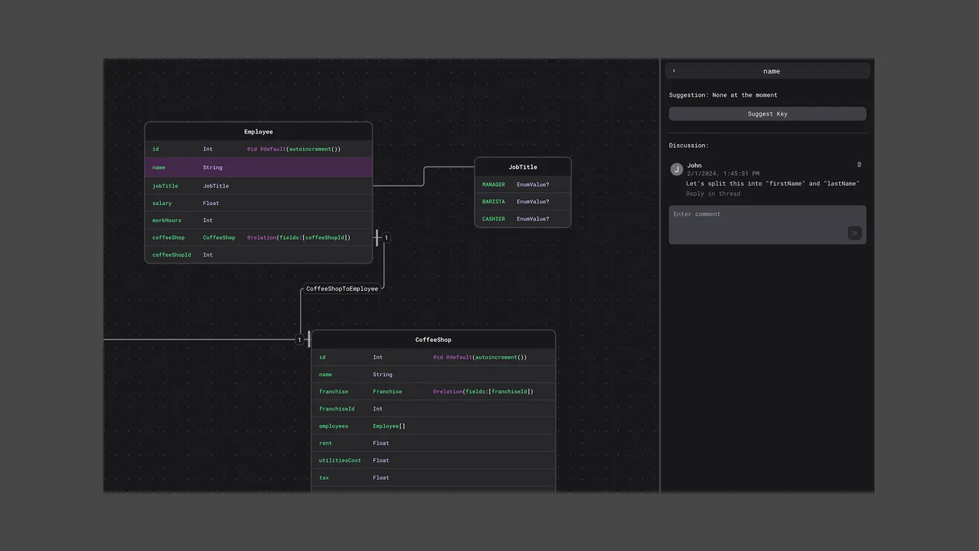979x551 pixels.
Task: Select the franchise relation field
Action: [x=434, y=392]
